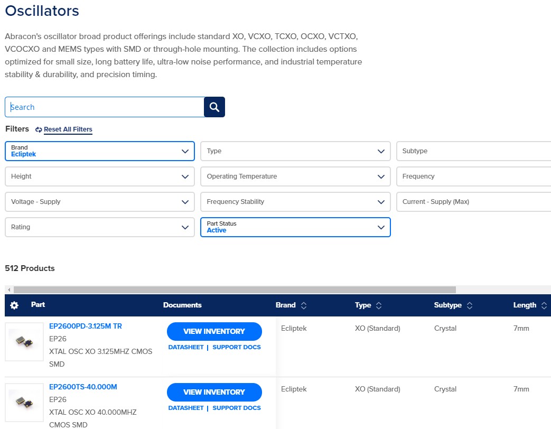Sort table by Type column arrows
551x429 pixels.
(x=379, y=305)
